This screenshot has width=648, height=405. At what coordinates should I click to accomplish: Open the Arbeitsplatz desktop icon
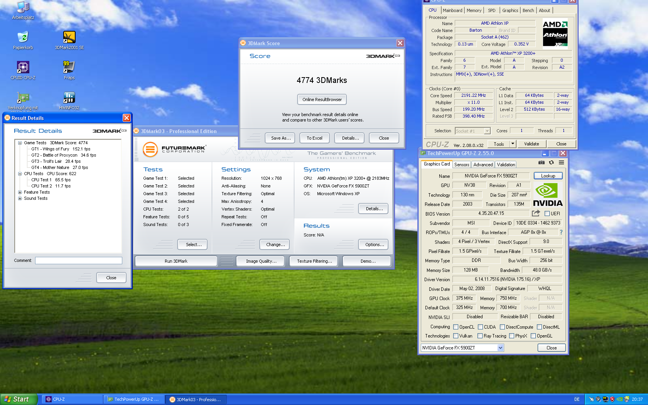click(23, 10)
